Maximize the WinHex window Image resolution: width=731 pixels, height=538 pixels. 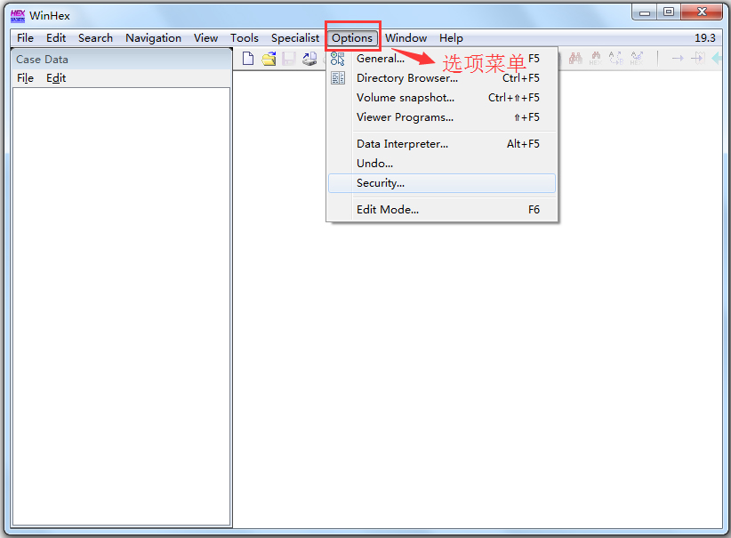(x=669, y=12)
